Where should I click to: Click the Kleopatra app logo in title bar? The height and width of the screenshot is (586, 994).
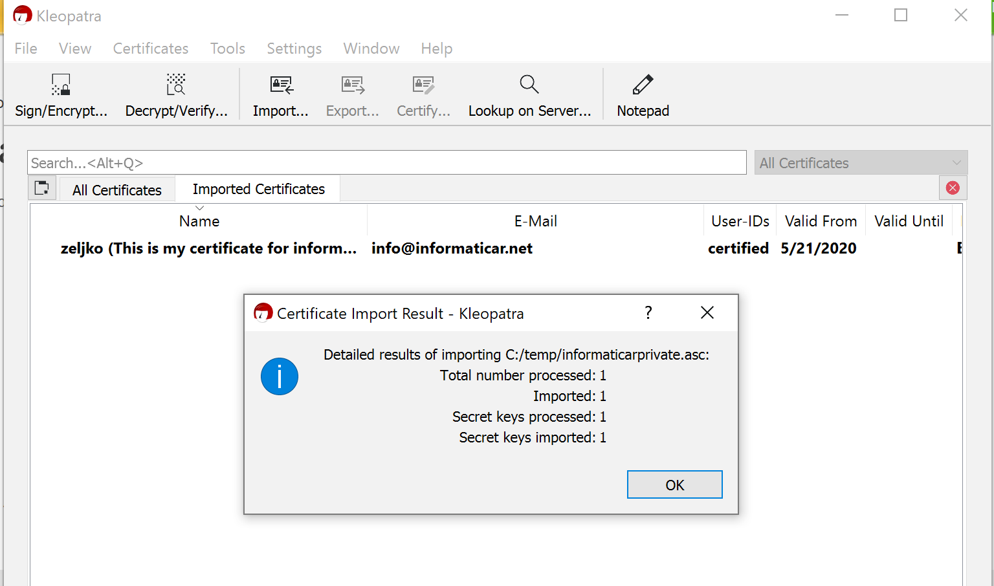point(23,15)
